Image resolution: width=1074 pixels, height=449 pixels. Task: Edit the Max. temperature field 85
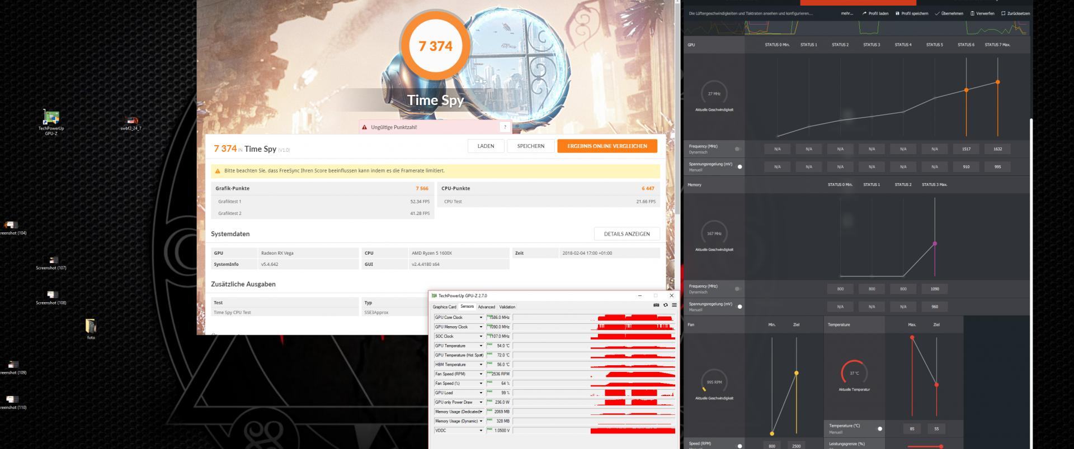(x=912, y=429)
